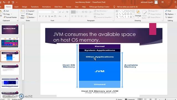Open the Shape Effects dropdown

pos(154,17)
